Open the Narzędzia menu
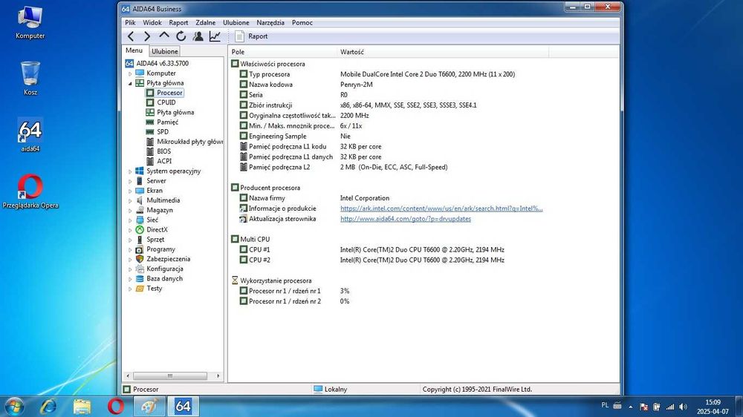 (x=270, y=22)
